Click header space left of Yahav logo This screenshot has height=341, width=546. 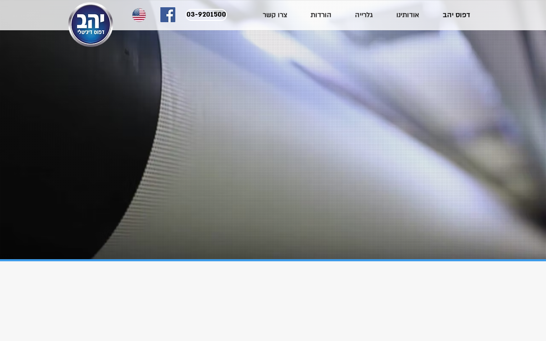(x=34, y=15)
